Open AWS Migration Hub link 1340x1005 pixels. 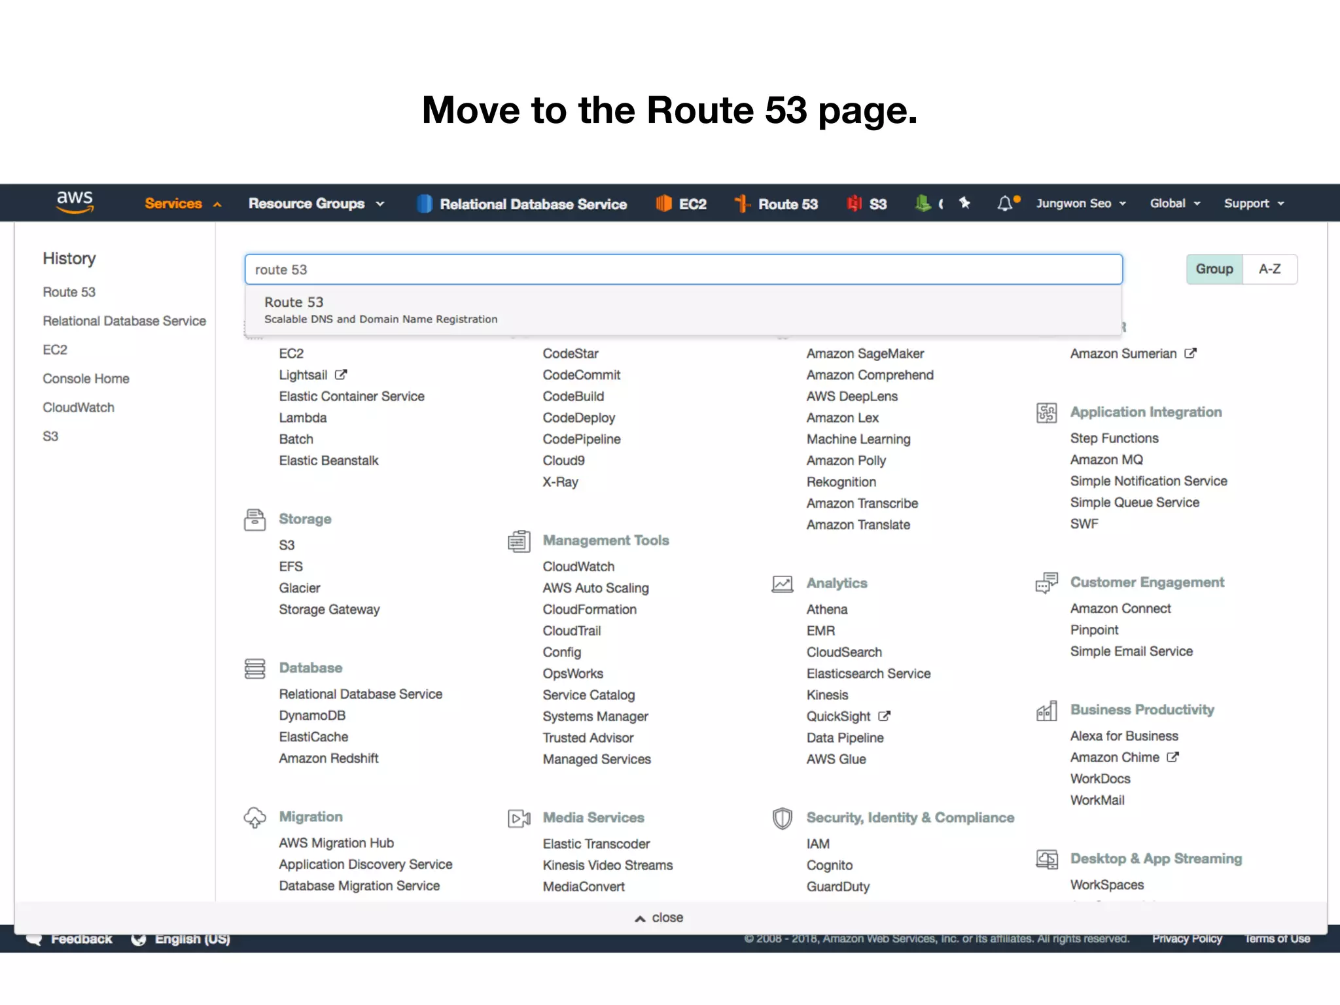(x=336, y=843)
